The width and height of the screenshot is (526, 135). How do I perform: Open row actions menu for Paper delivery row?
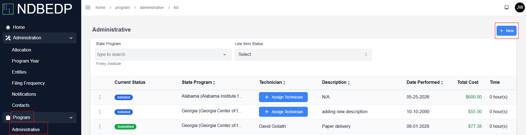tap(100, 126)
